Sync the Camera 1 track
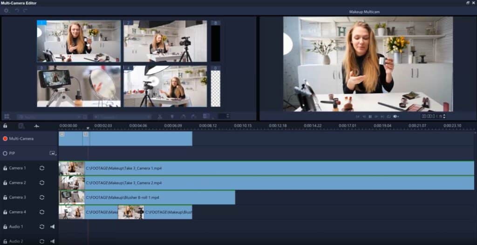Screen dimensions: 477x245 42,168
